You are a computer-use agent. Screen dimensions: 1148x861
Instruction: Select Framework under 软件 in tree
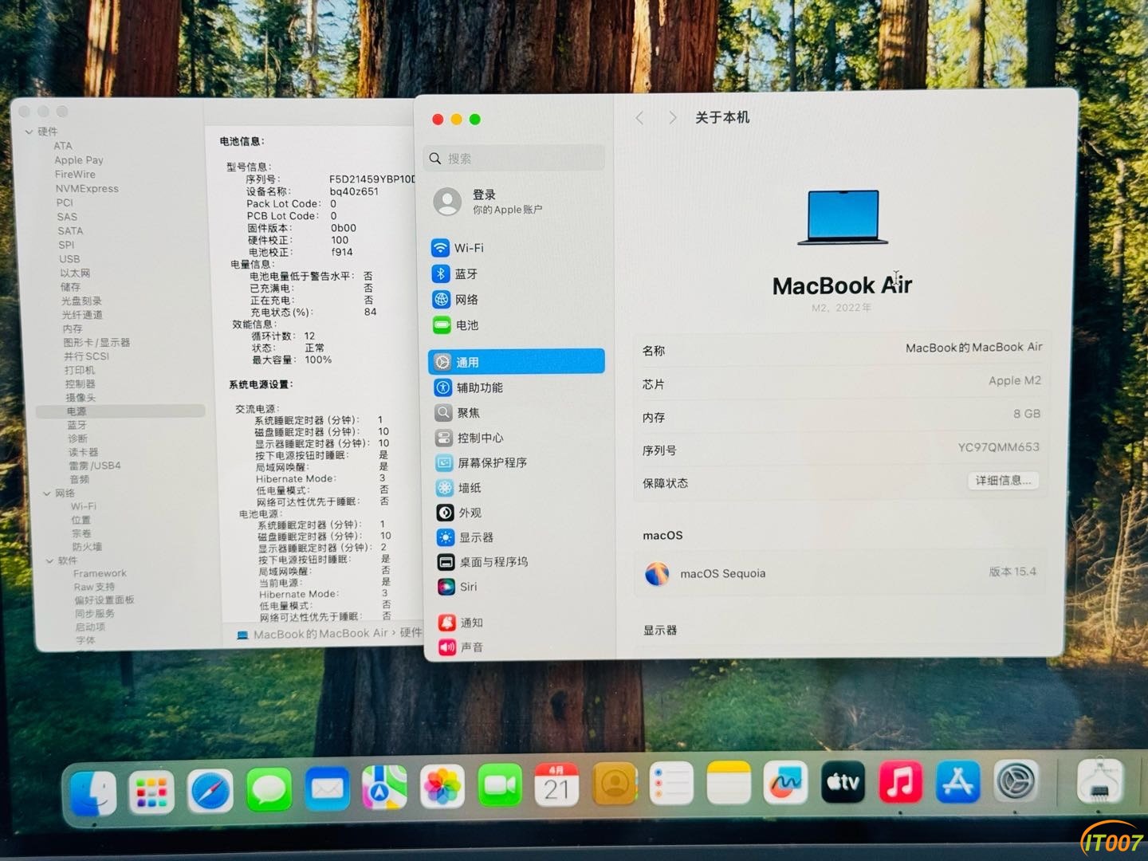[x=100, y=573]
